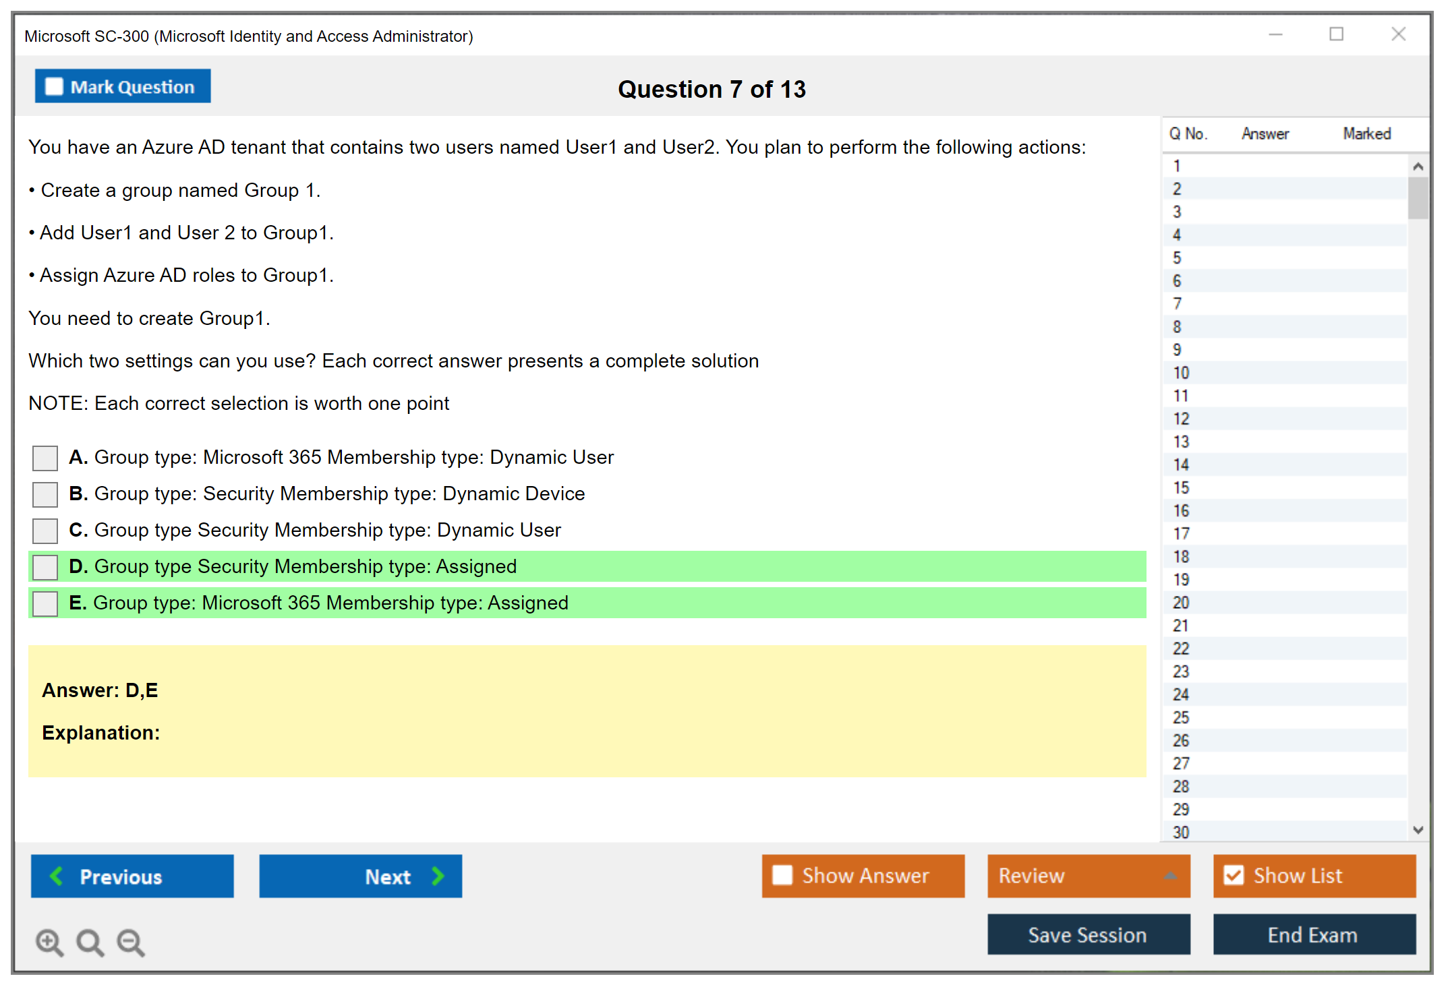The image size is (1450, 991).
Task: Click the reset zoom magnifier icon
Action: [x=90, y=942]
